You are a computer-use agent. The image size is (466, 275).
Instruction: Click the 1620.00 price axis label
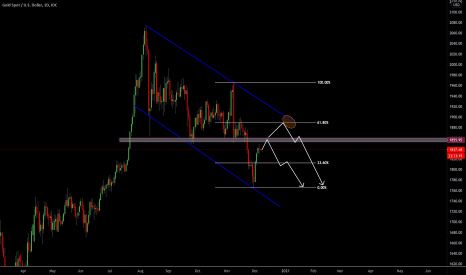click(456, 263)
